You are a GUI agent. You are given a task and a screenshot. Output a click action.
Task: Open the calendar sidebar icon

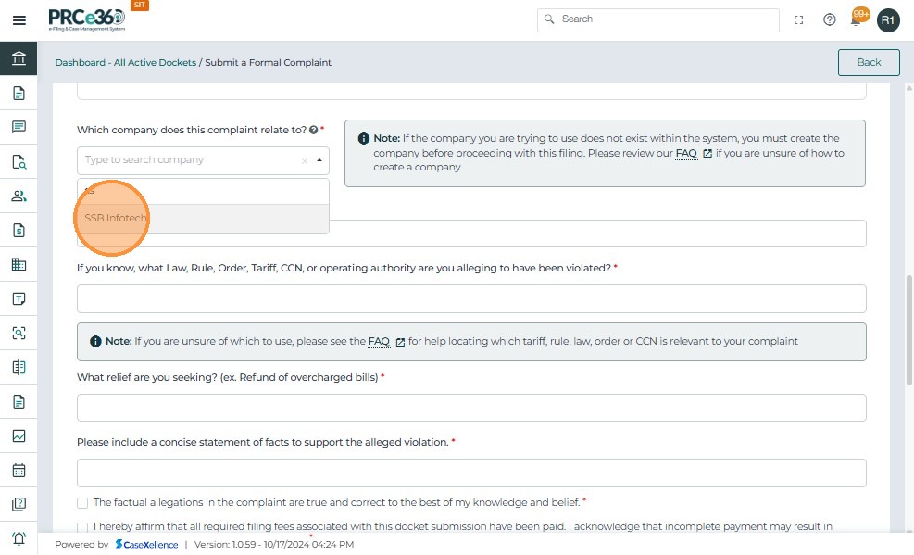click(19, 470)
